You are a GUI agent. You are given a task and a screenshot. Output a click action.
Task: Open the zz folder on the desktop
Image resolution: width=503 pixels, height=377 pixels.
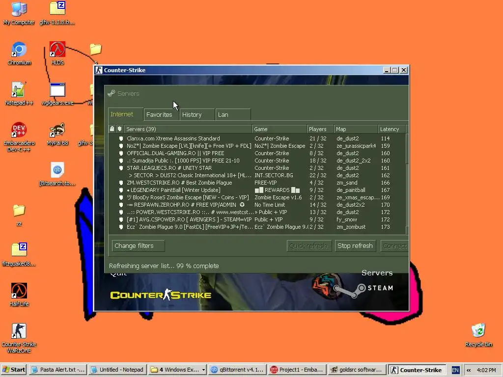point(19,215)
